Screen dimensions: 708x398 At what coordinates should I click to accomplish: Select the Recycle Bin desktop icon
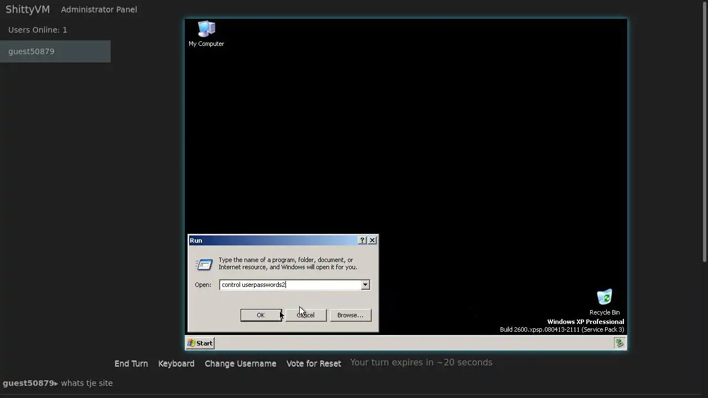[x=604, y=302]
